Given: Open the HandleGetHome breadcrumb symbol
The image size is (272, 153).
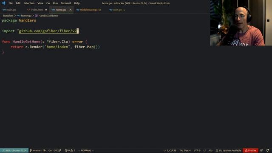Looking at the screenshot, I should 48,16.
